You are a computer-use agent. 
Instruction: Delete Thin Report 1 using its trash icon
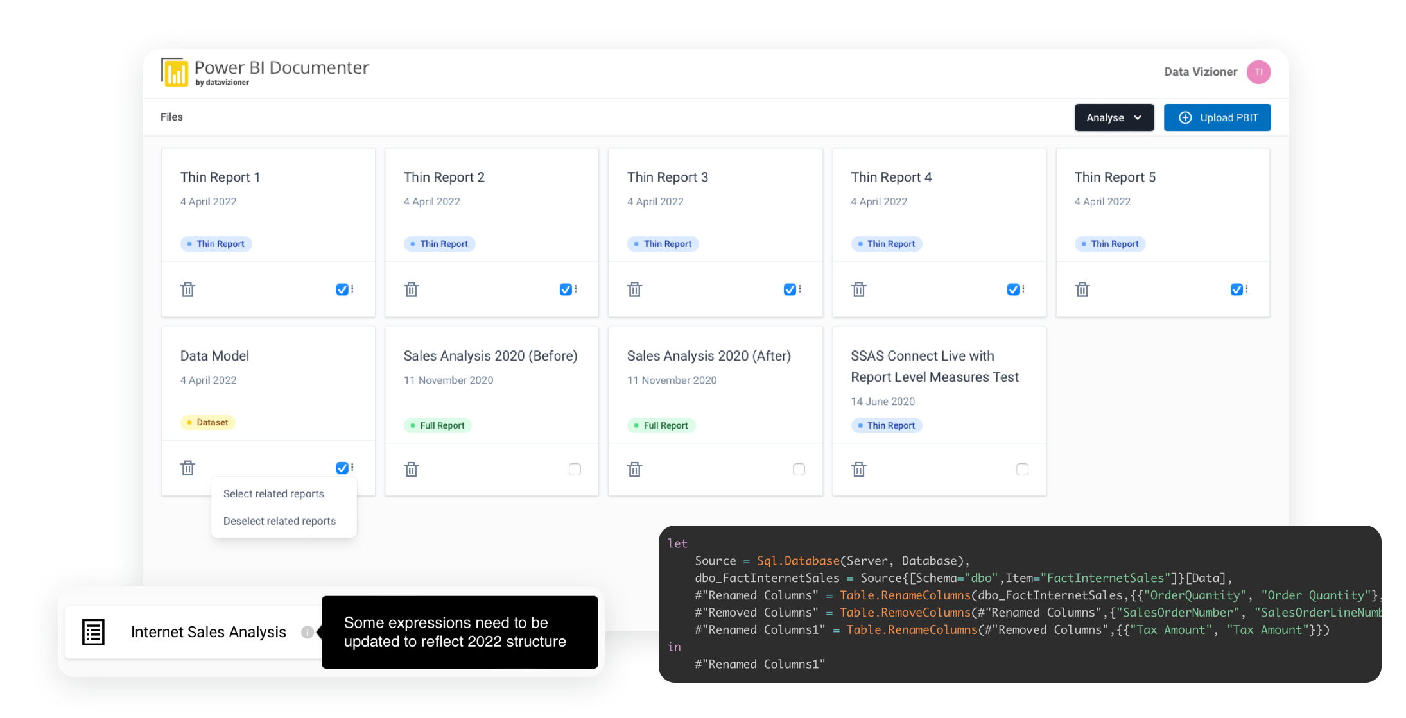(187, 289)
